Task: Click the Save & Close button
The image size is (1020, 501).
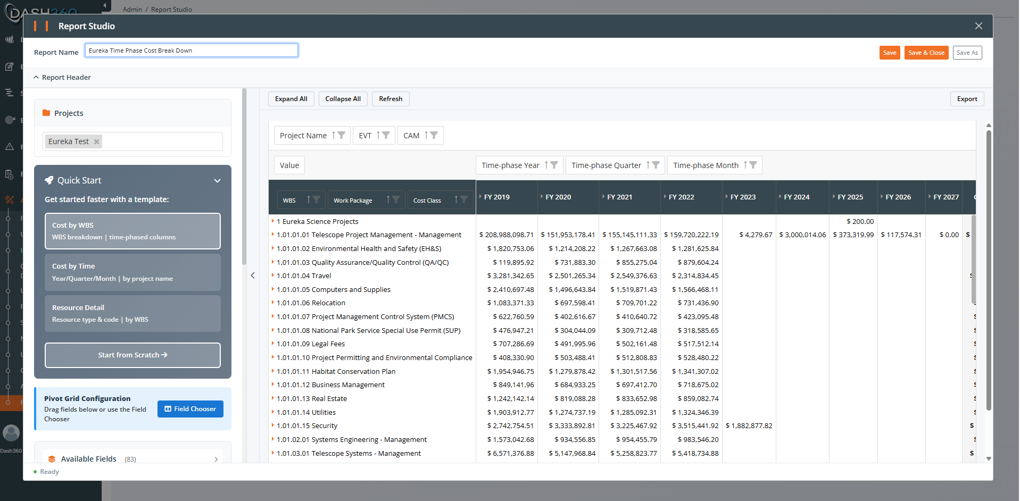Action: pos(926,53)
